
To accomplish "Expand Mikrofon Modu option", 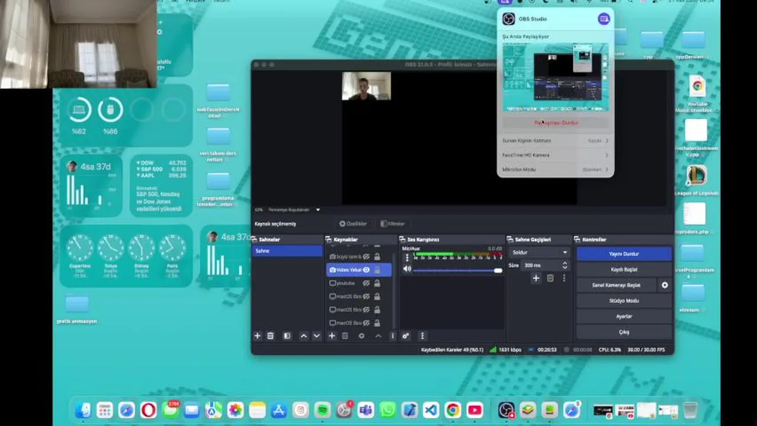I will tap(555, 169).
